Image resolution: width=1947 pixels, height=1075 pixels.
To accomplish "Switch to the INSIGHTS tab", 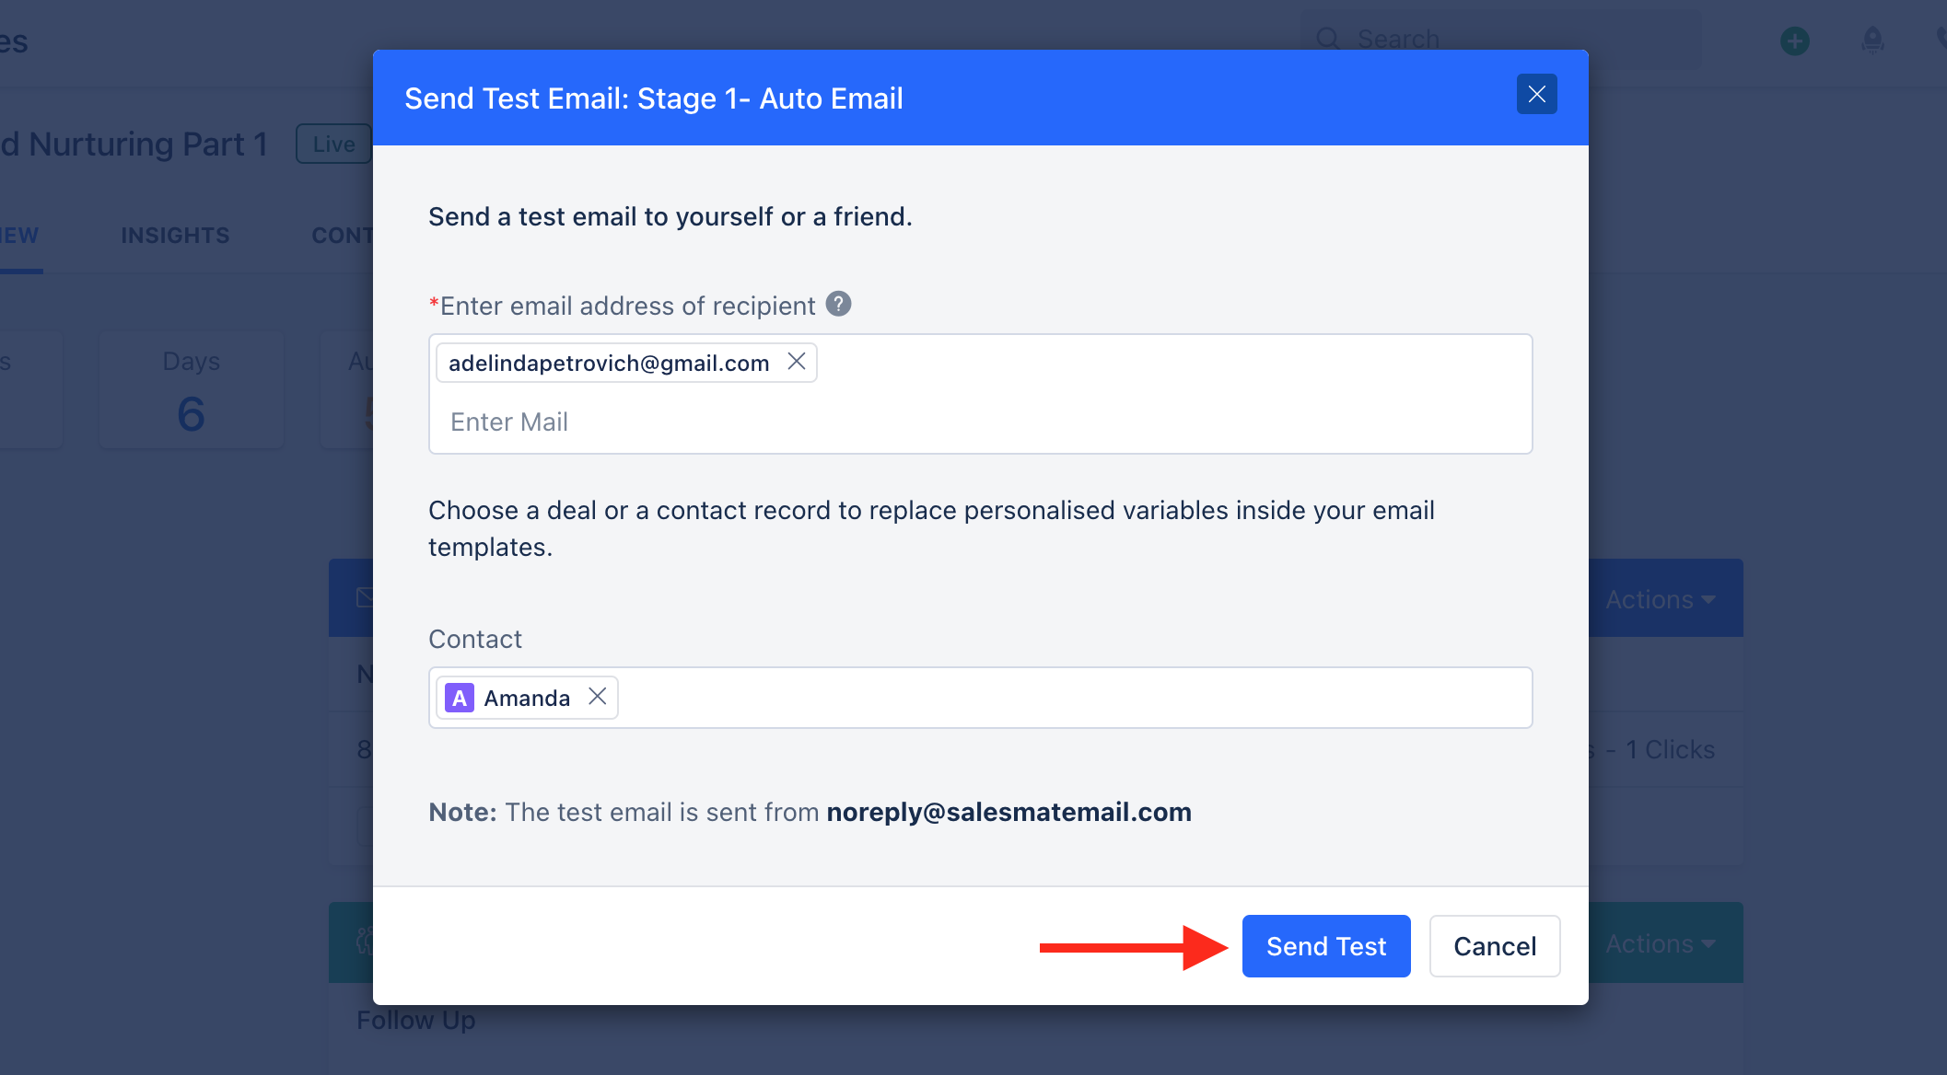I will (x=175, y=236).
